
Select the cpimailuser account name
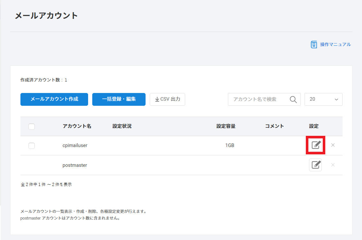coord(75,145)
